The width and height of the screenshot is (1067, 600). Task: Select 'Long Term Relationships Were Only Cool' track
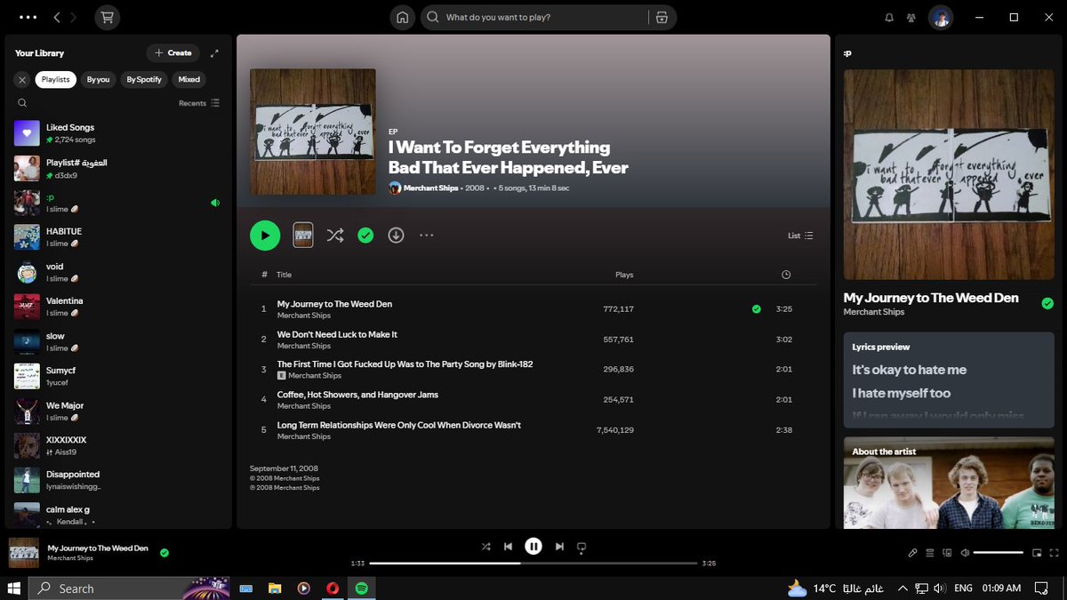533,430
